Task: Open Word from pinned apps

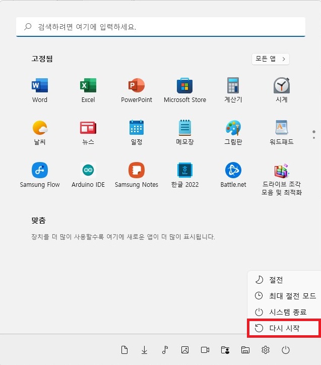Action: [40, 90]
